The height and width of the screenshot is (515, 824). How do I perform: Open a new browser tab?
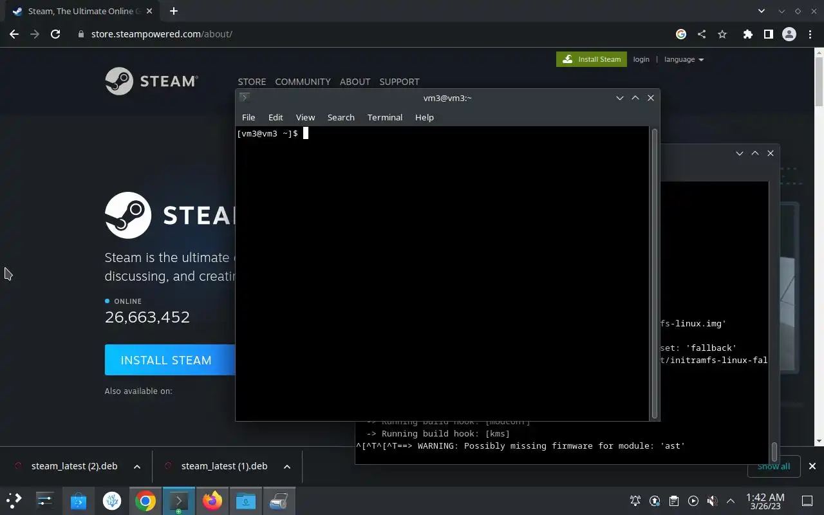174,11
